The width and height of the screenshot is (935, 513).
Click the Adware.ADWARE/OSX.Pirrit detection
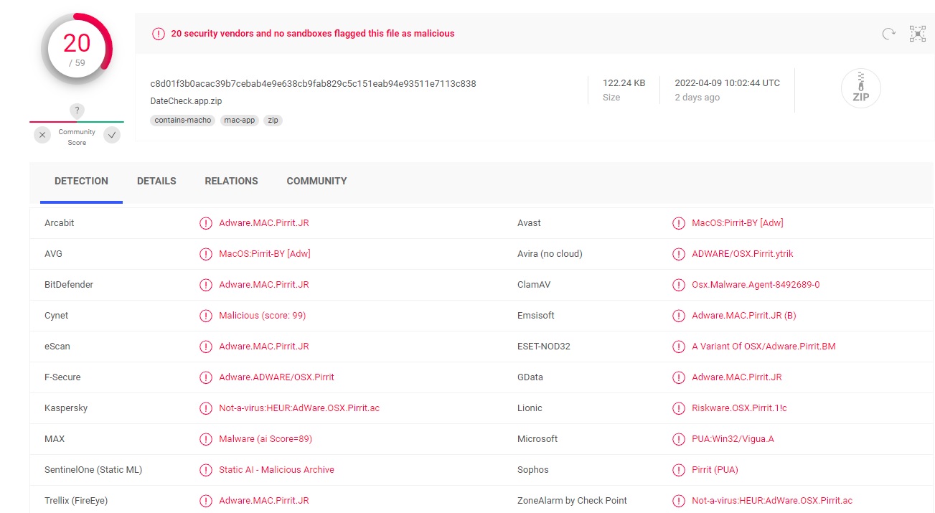coord(276,377)
